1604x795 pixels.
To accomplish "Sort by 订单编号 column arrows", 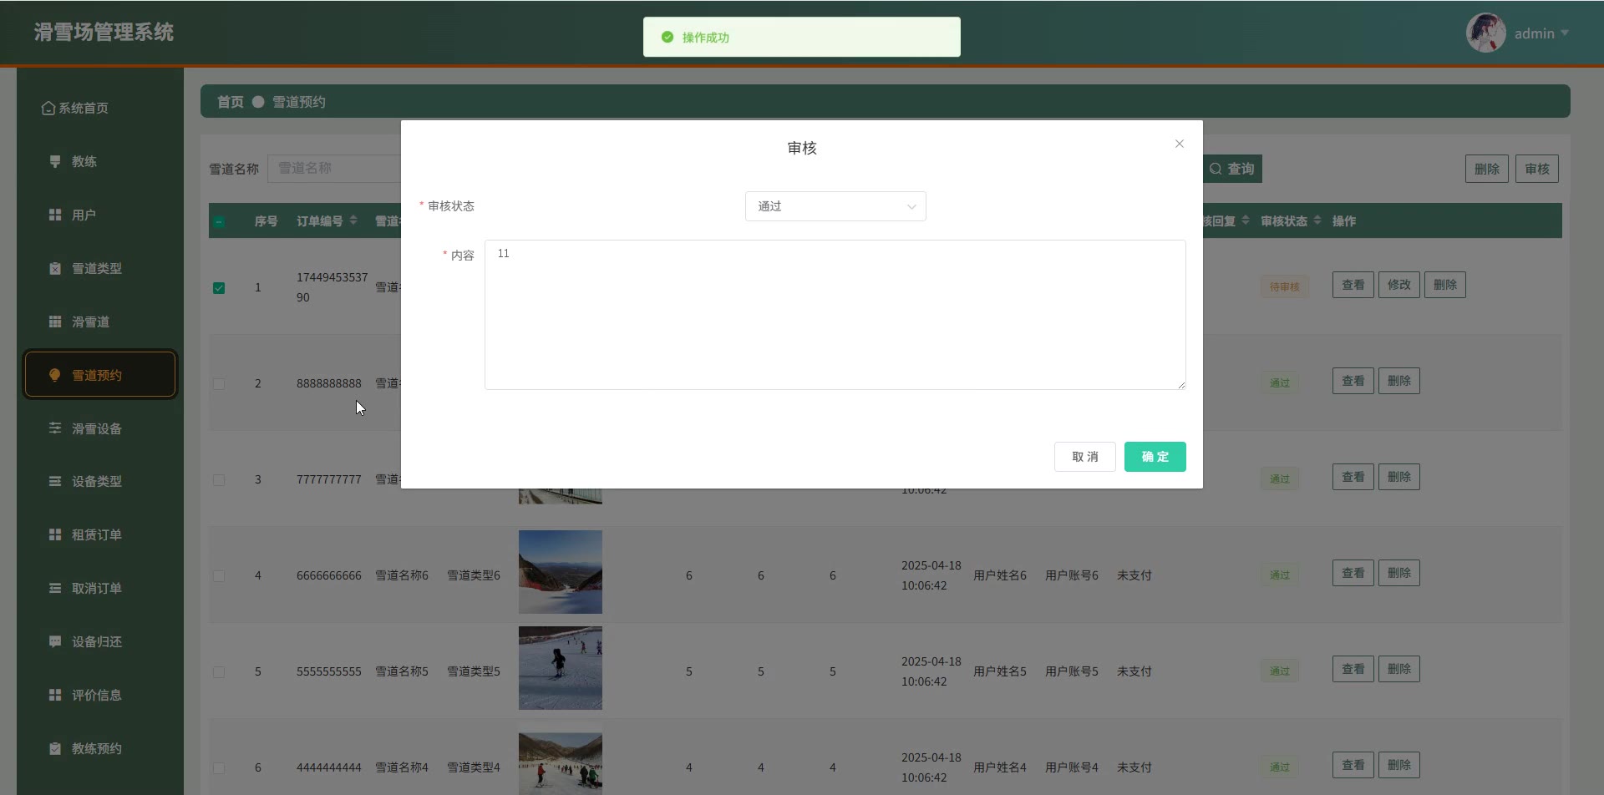I will coord(353,220).
